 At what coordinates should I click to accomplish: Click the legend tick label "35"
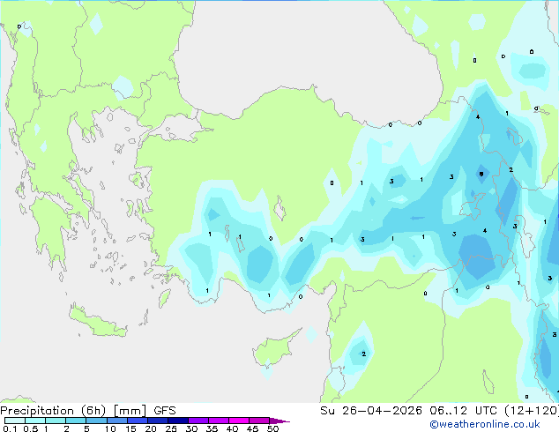coord(212,428)
